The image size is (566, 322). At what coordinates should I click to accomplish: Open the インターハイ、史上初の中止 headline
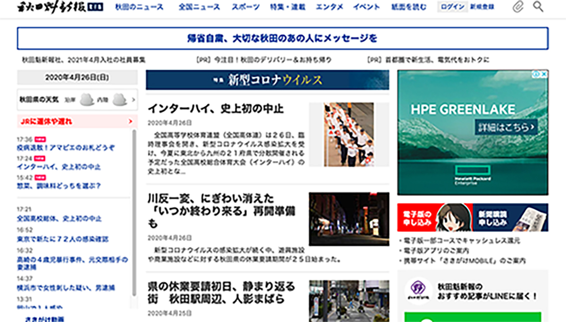point(216,109)
